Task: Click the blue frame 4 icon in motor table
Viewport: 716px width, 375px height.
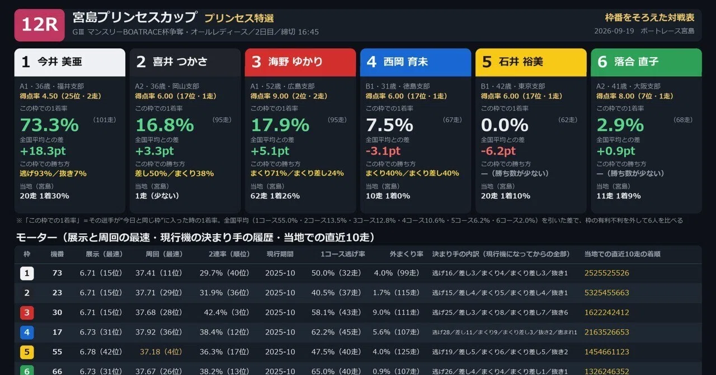Action: click(27, 332)
